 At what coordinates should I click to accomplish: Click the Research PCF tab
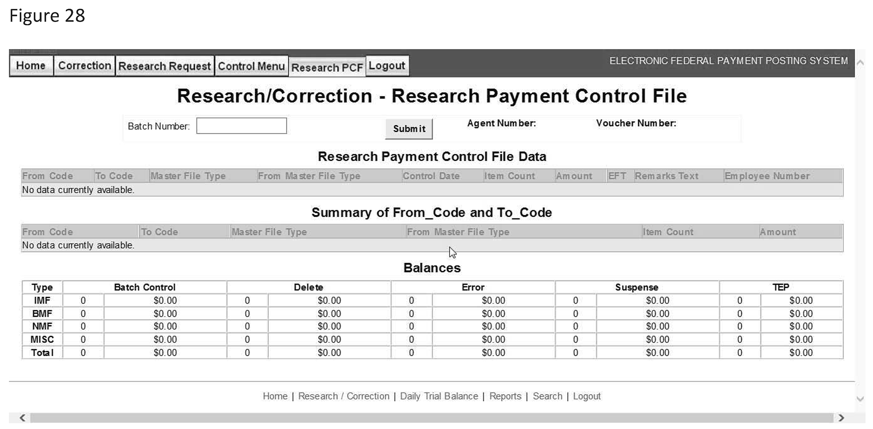pos(327,68)
